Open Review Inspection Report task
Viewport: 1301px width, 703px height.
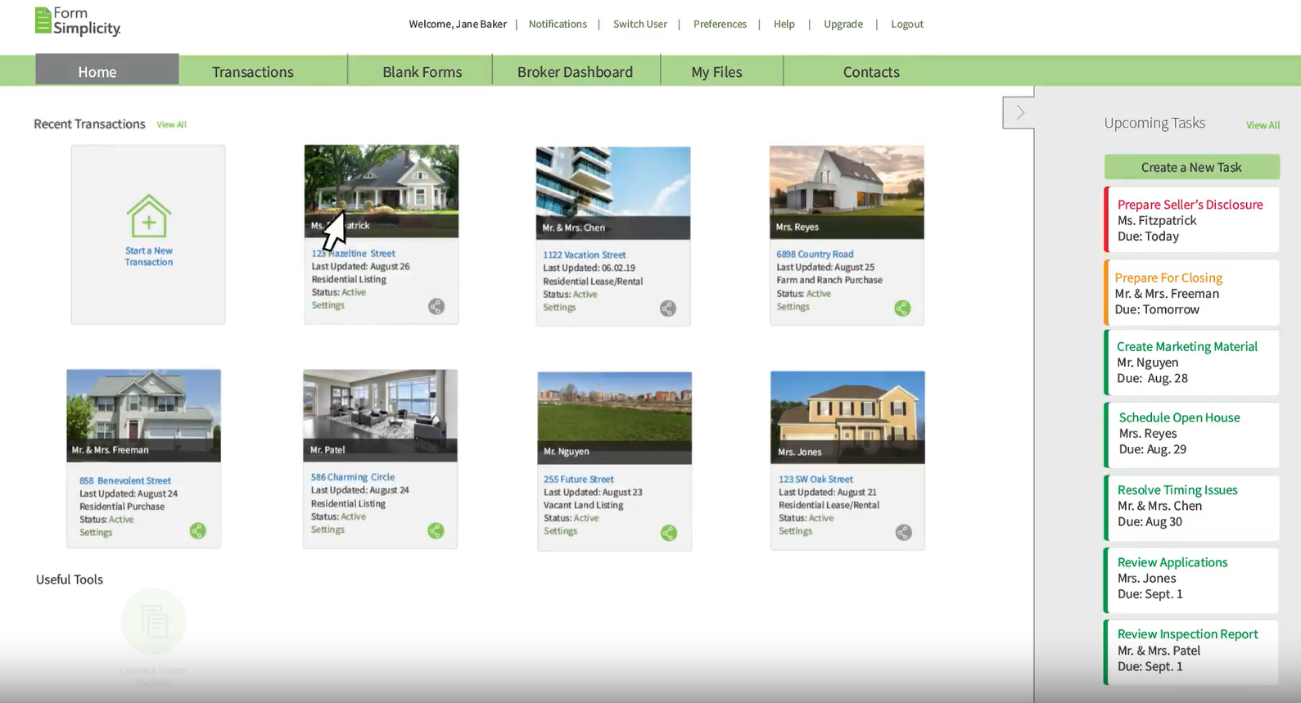pos(1191,651)
